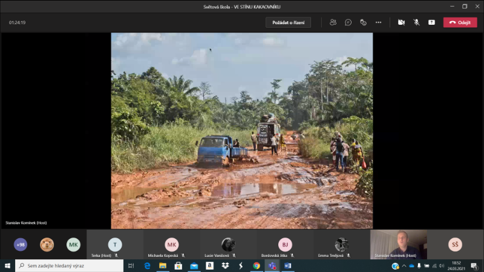This screenshot has width=484, height=272.
Task: Select Bordovská Jitka participant tile
Action: pos(285,245)
